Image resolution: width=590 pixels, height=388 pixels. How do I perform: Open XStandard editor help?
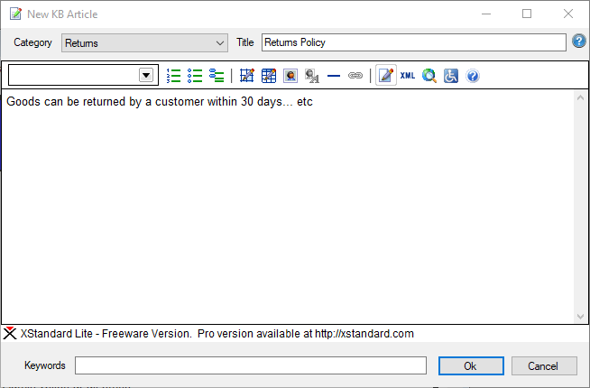click(473, 76)
